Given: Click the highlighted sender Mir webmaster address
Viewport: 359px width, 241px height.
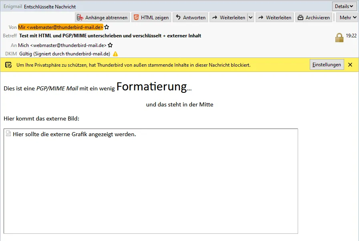Looking at the screenshot, I should point(61,27).
